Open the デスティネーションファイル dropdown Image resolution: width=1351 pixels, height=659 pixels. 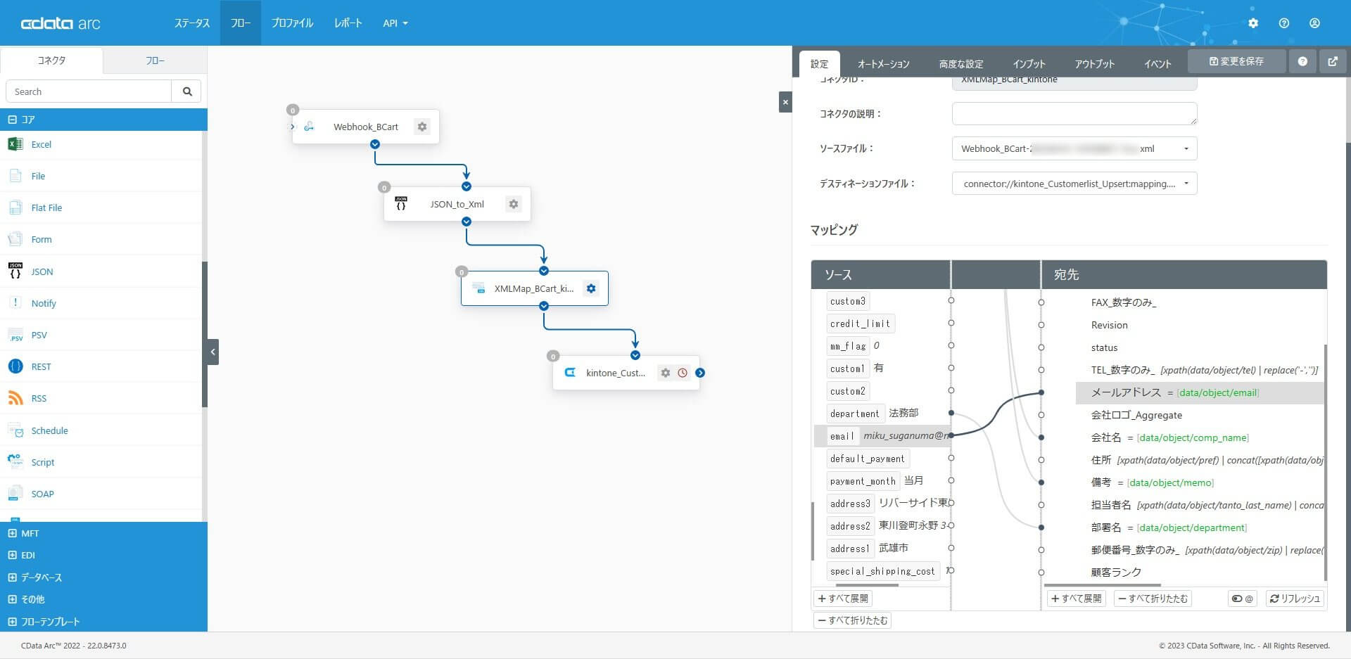1074,184
